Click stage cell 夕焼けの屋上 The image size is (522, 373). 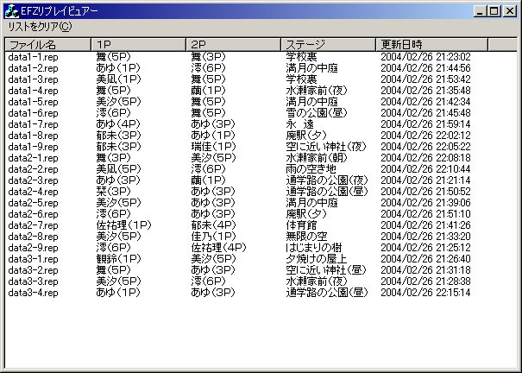[317, 259]
